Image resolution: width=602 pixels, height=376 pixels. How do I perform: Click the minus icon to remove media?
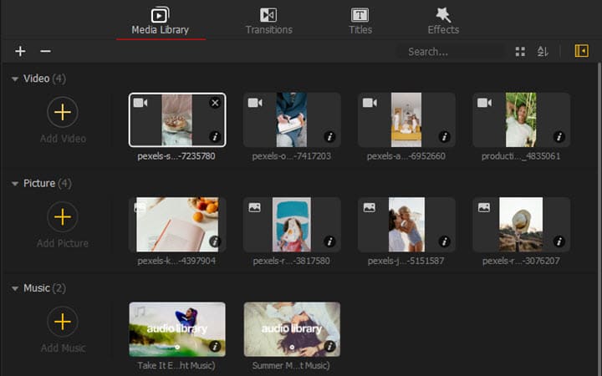[45, 52]
